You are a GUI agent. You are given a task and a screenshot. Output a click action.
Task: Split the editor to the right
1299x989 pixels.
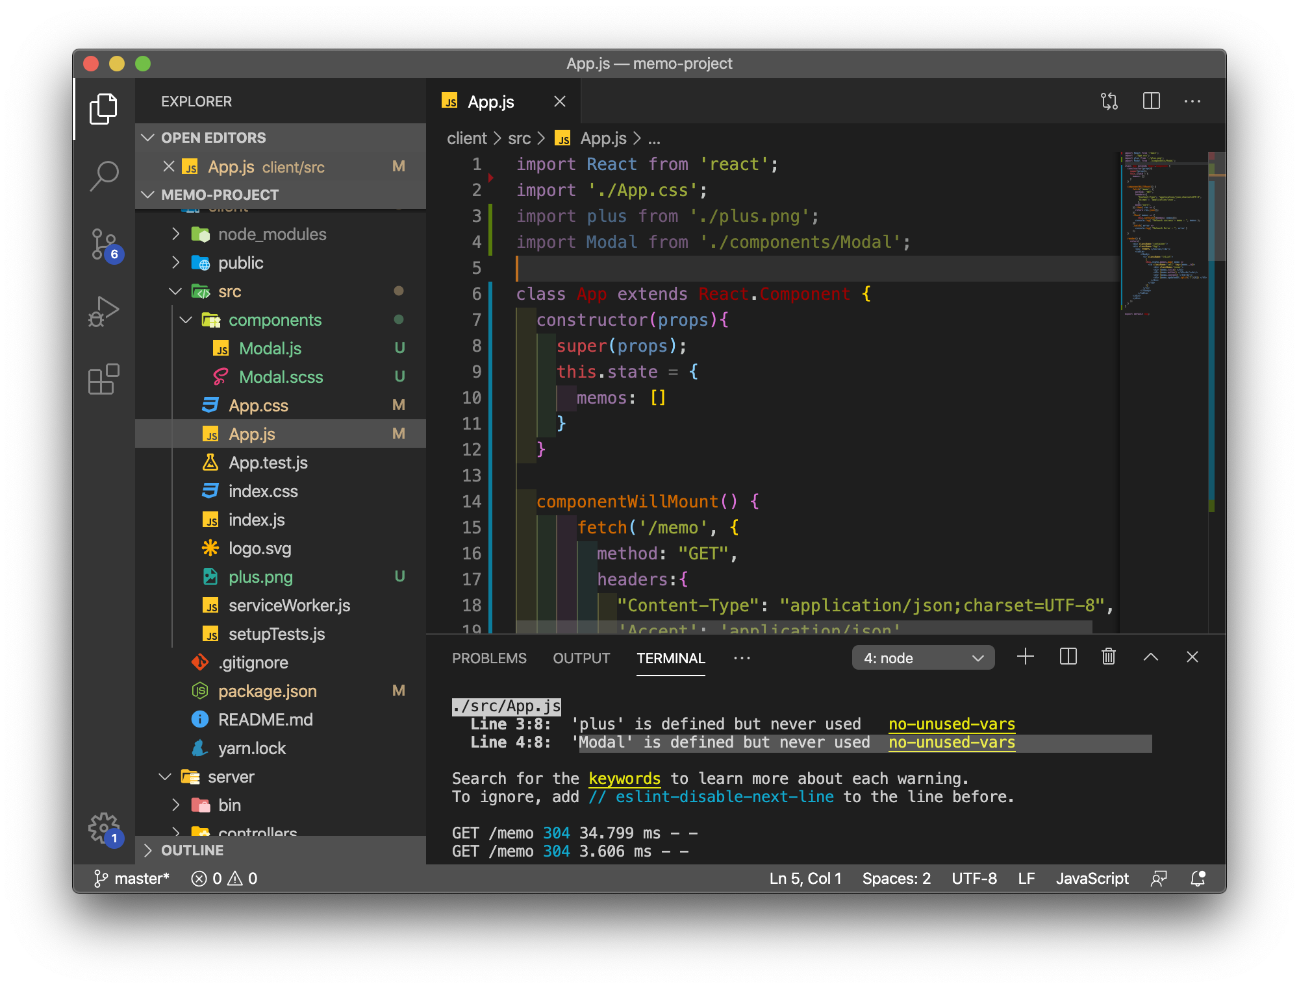tap(1151, 101)
